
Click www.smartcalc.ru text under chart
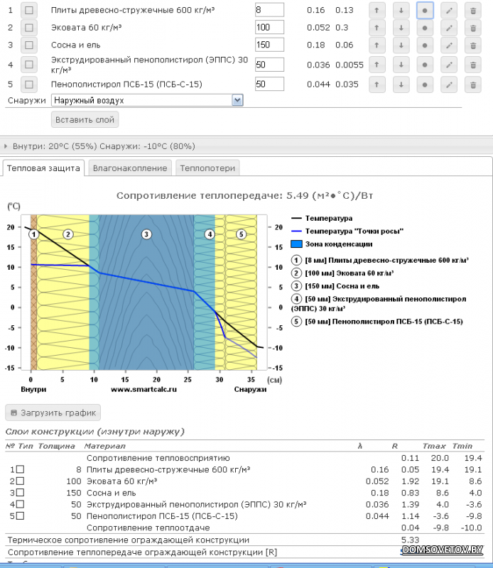[144, 389]
